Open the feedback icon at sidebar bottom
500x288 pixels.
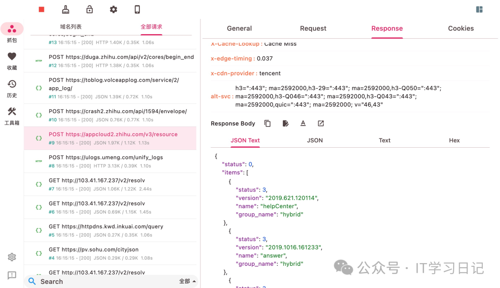pyautogui.click(x=12, y=275)
